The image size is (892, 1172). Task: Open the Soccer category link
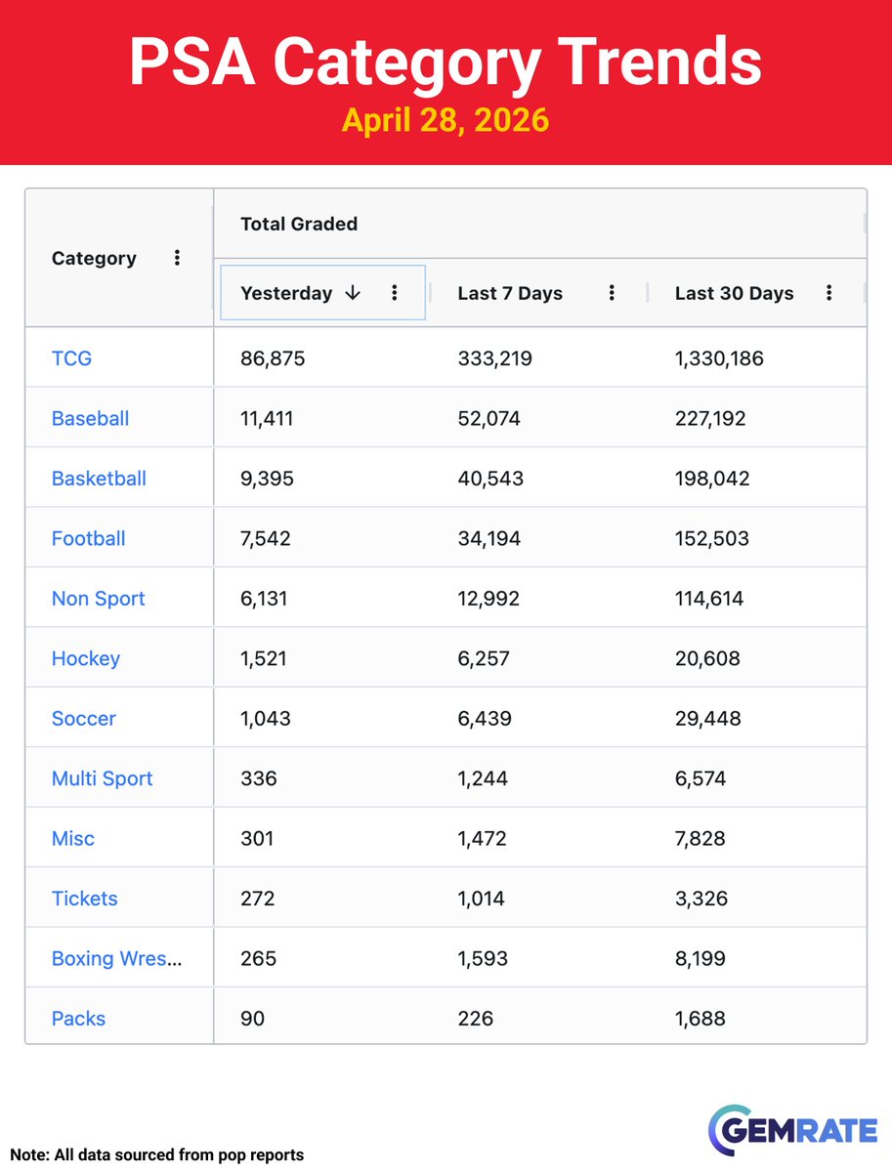coord(83,719)
